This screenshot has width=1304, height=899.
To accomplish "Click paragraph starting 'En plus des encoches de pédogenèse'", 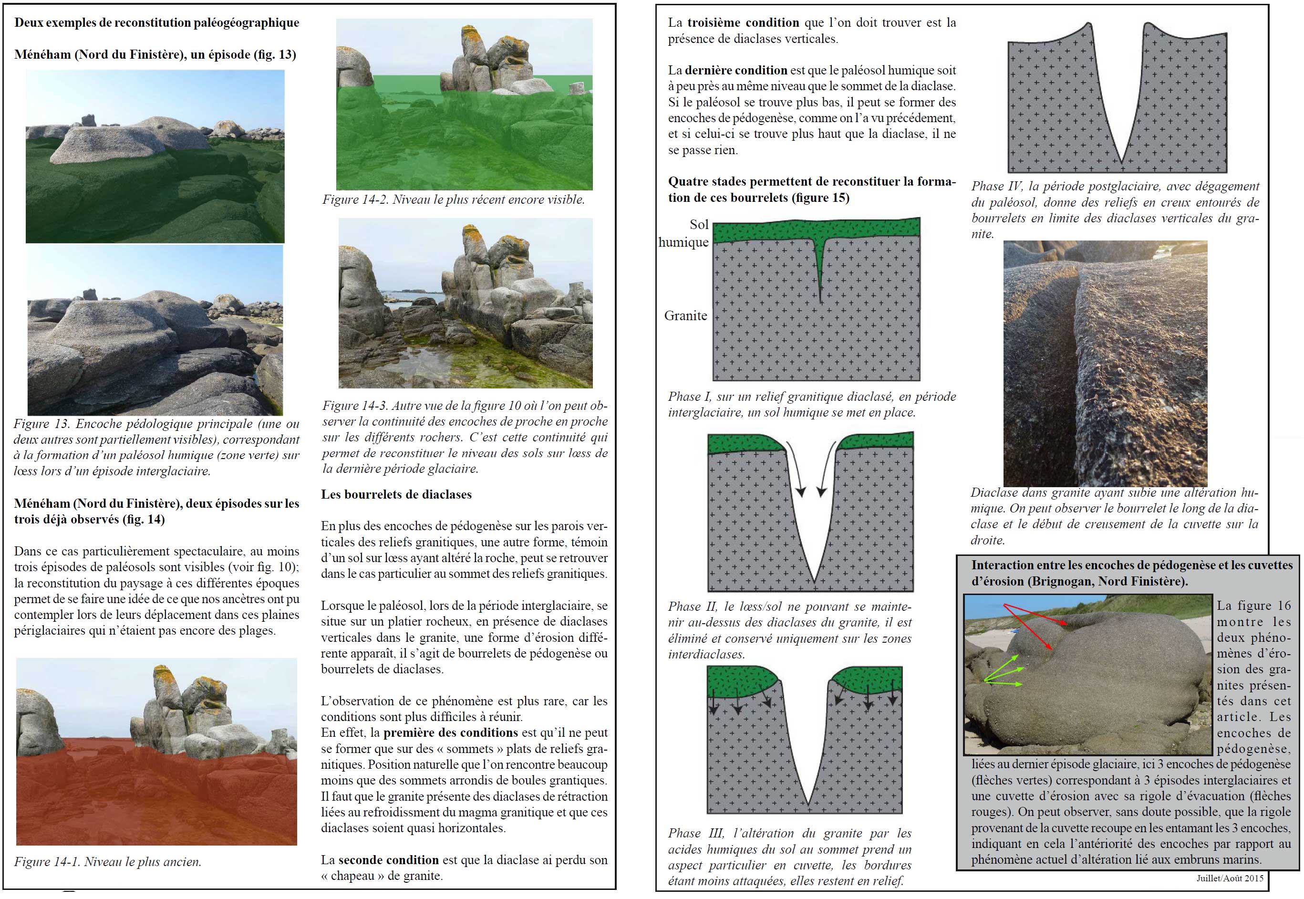I will [465, 550].
